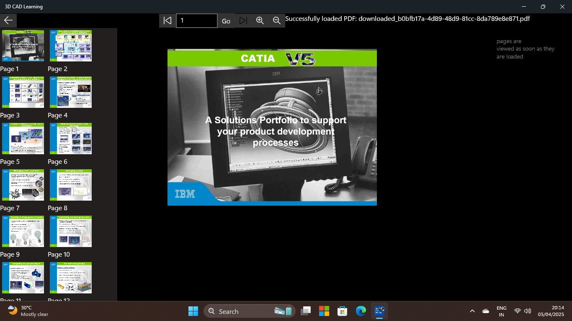Select the 'Page 9' label
Image resolution: width=572 pixels, height=321 pixels.
10,255
